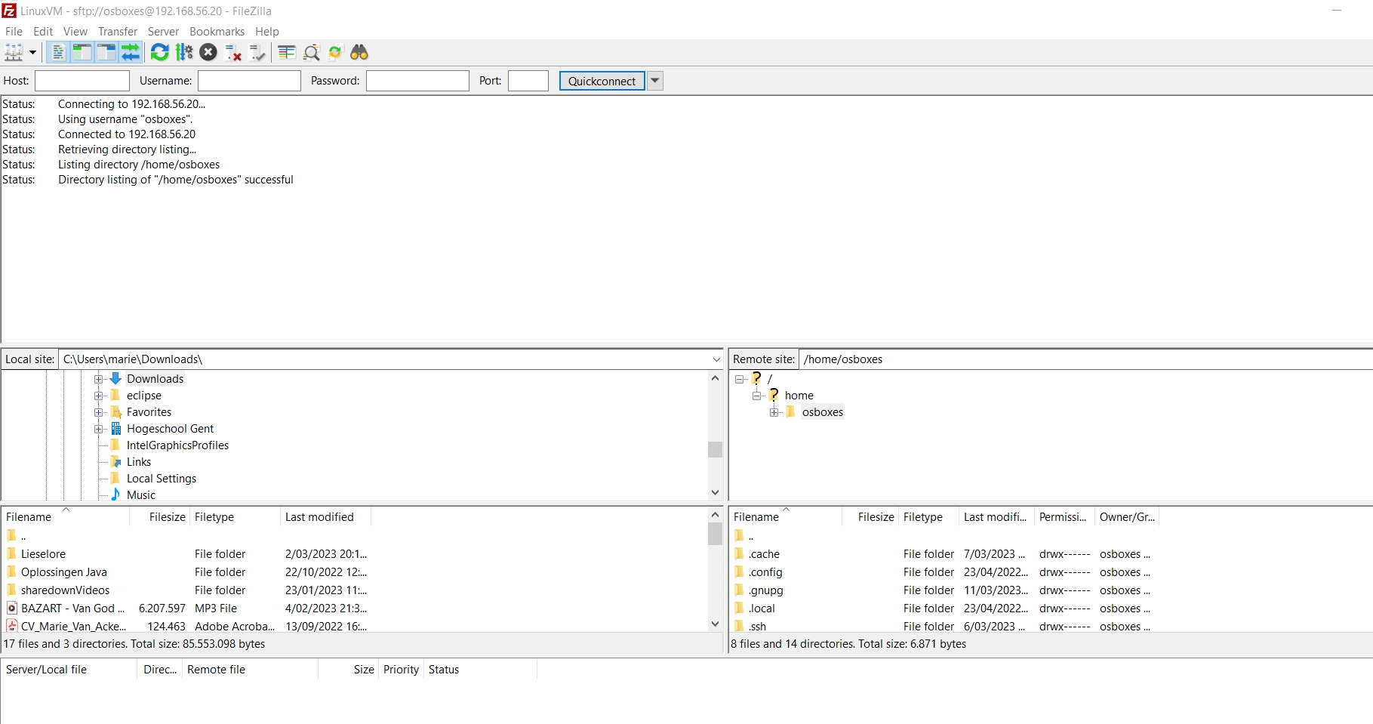
Task: Open the Server menu
Action: [x=163, y=31]
